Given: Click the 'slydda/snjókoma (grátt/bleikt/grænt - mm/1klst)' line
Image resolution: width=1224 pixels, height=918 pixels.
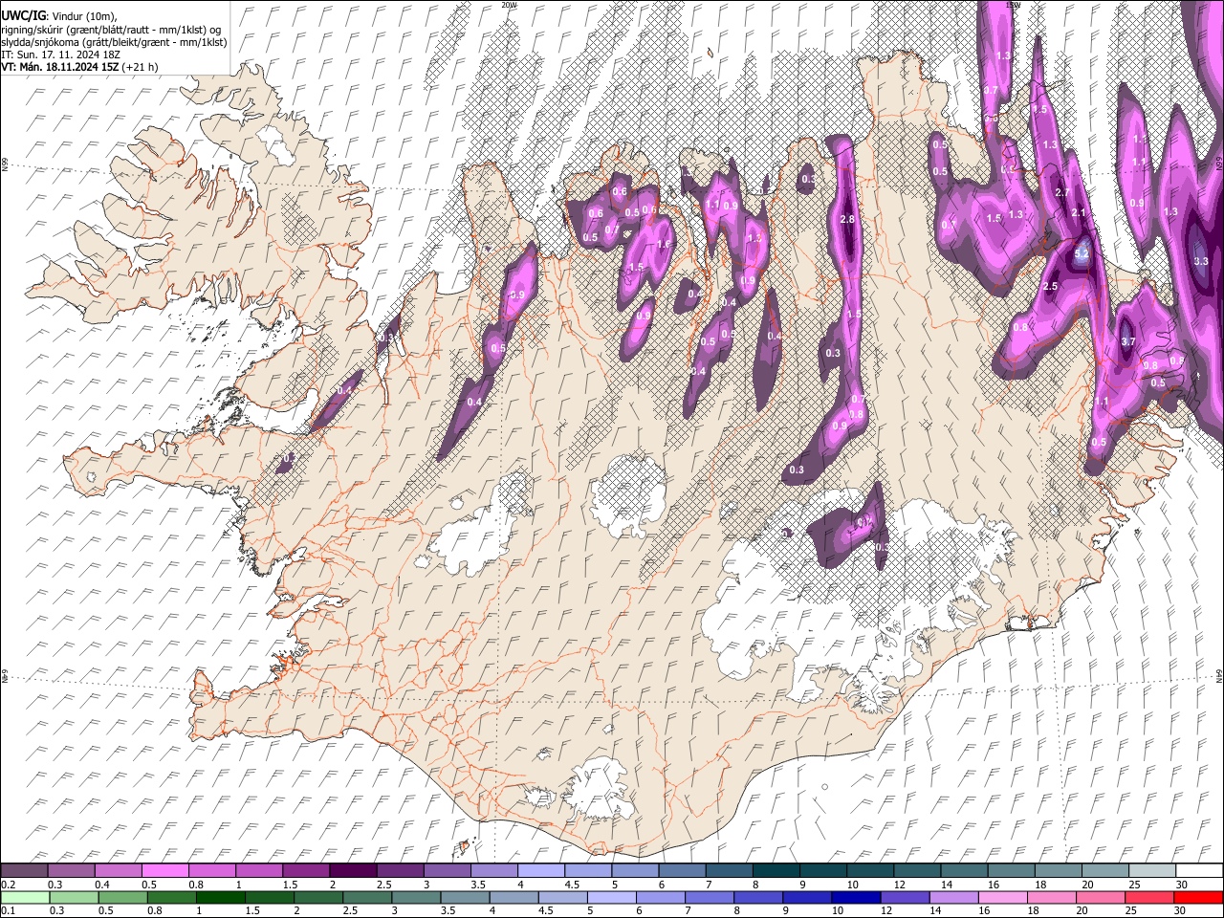Looking at the screenshot, I should pyautogui.click(x=115, y=42).
